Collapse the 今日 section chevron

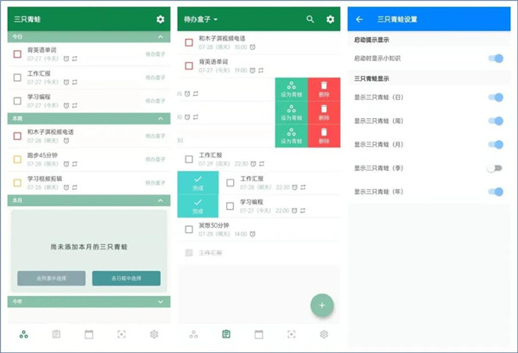(x=161, y=37)
